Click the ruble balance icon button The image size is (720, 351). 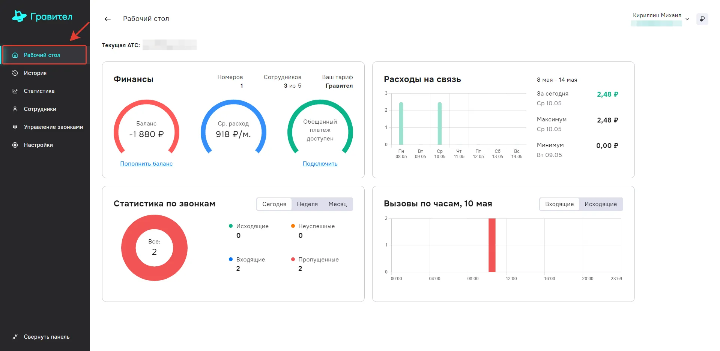(702, 19)
